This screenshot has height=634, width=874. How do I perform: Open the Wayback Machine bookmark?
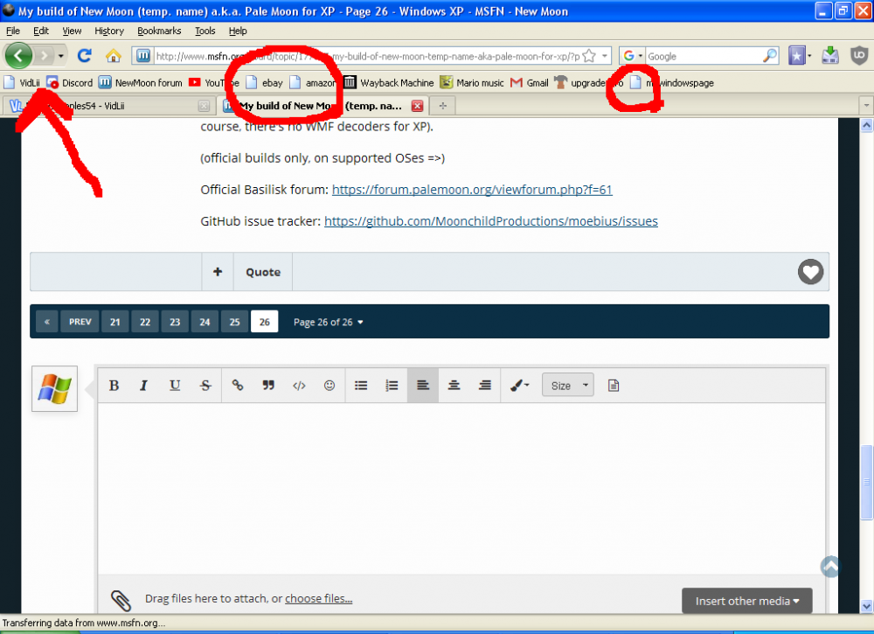pyautogui.click(x=389, y=82)
